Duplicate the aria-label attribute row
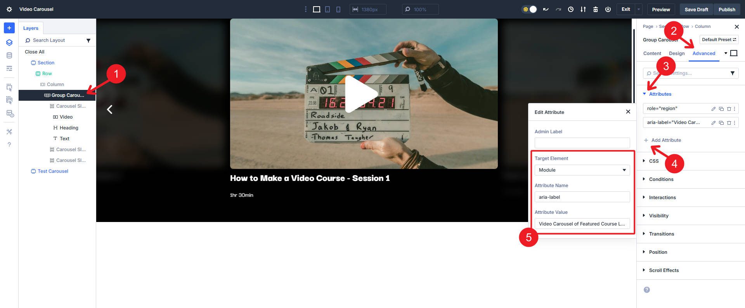 coord(721,123)
